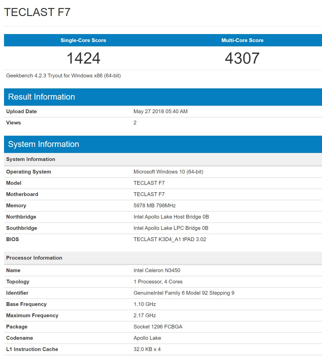
Task: Click the processor Name label
Action: click(x=13, y=270)
